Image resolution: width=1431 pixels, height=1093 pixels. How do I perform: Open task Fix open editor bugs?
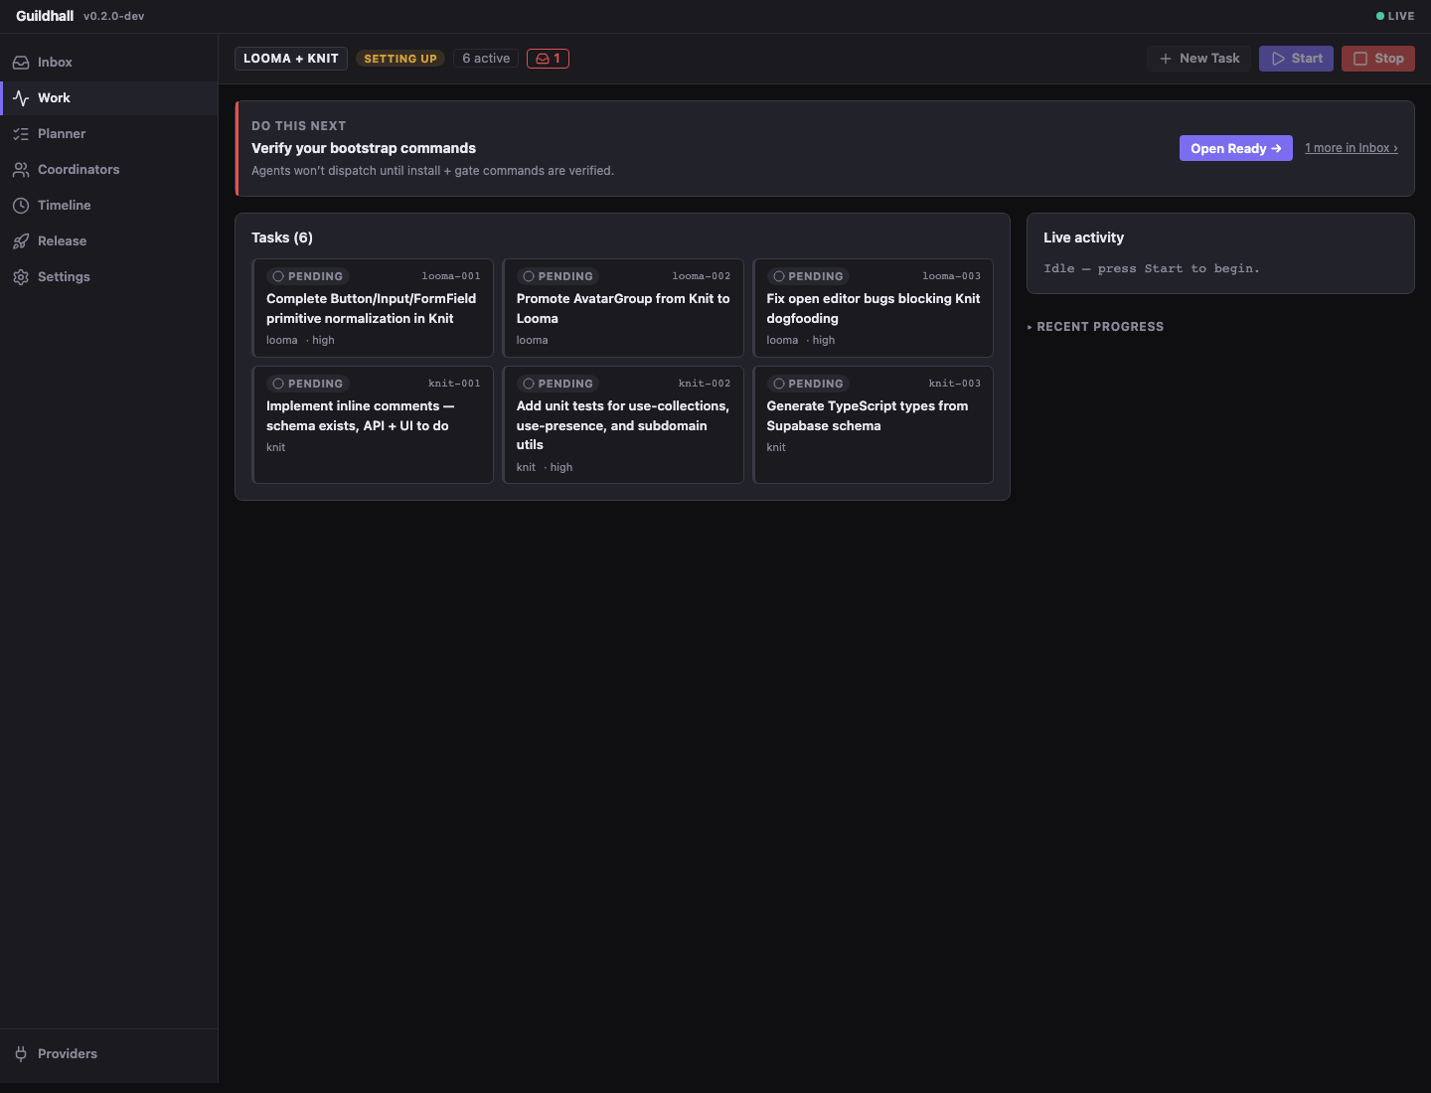(x=874, y=308)
